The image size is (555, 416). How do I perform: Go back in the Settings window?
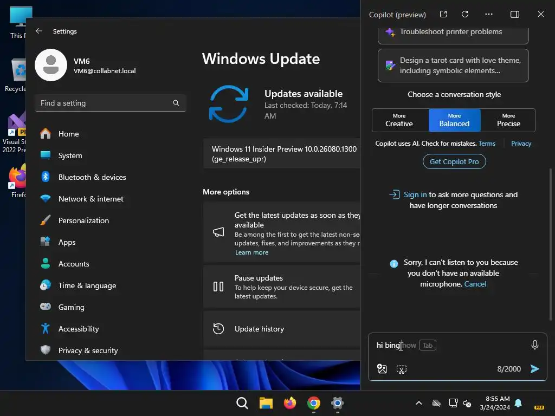[39, 31]
